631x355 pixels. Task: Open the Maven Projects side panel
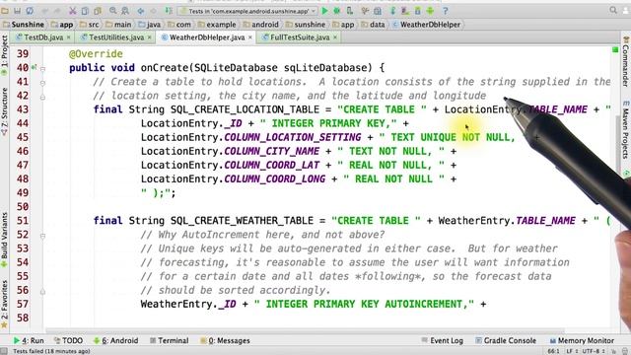[x=626, y=130]
